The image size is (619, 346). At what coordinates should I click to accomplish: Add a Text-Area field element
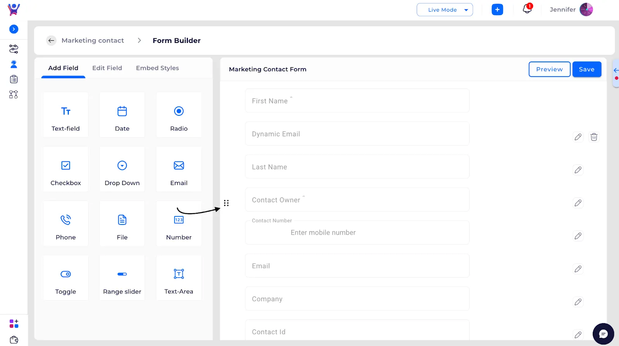tap(179, 278)
